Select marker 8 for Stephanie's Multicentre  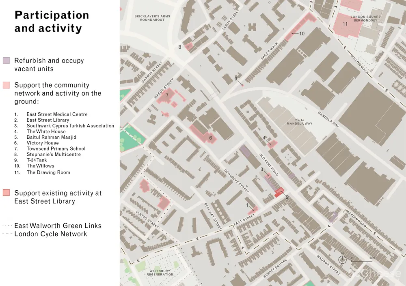click(179, 47)
